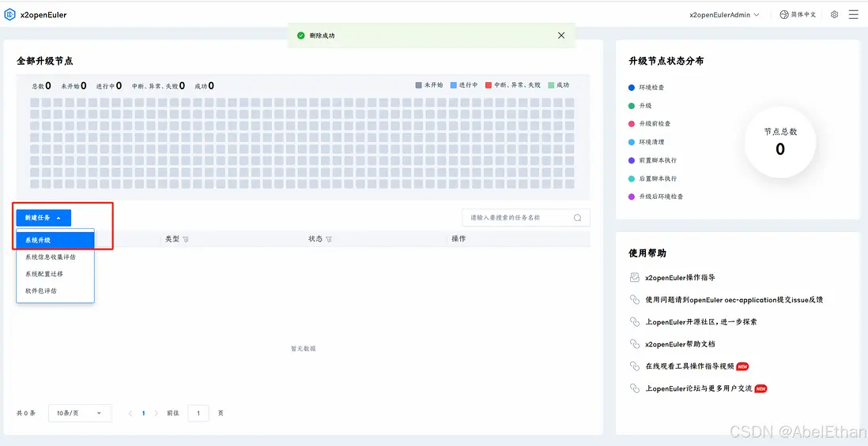Click the x2openEuler logo icon
The image size is (868, 446).
click(x=9, y=15)
